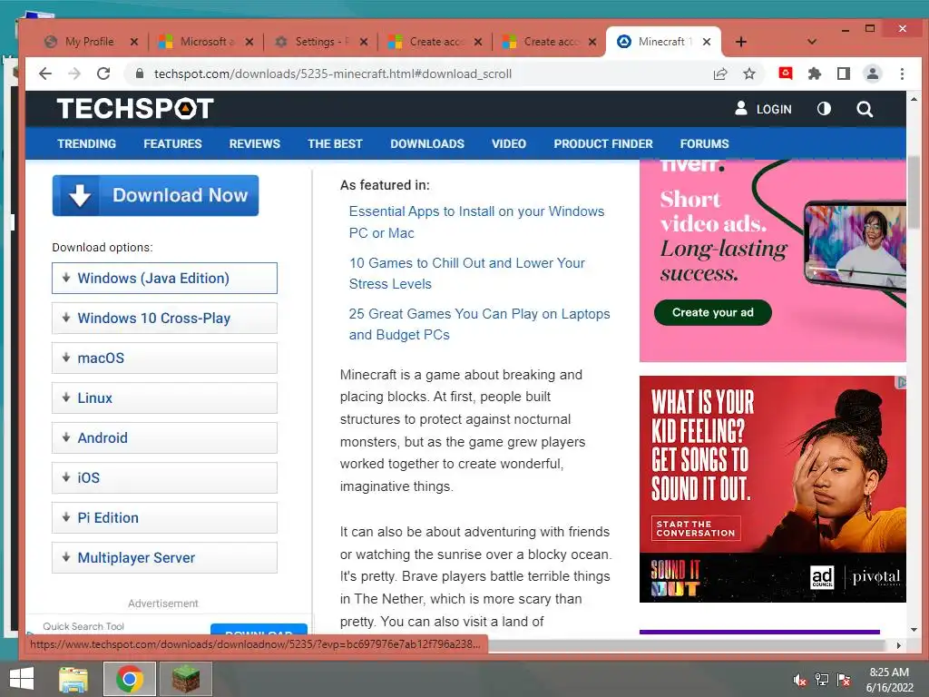Open the Extensions puzzle piece menu
The image size is (929, 697).
point(815,74)
